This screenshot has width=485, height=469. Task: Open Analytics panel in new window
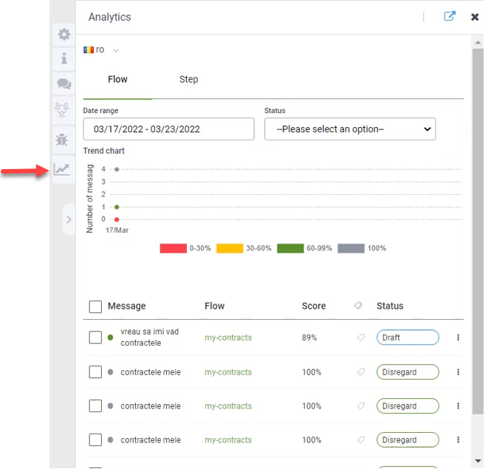pyautogui.click(x=449, y=17)
